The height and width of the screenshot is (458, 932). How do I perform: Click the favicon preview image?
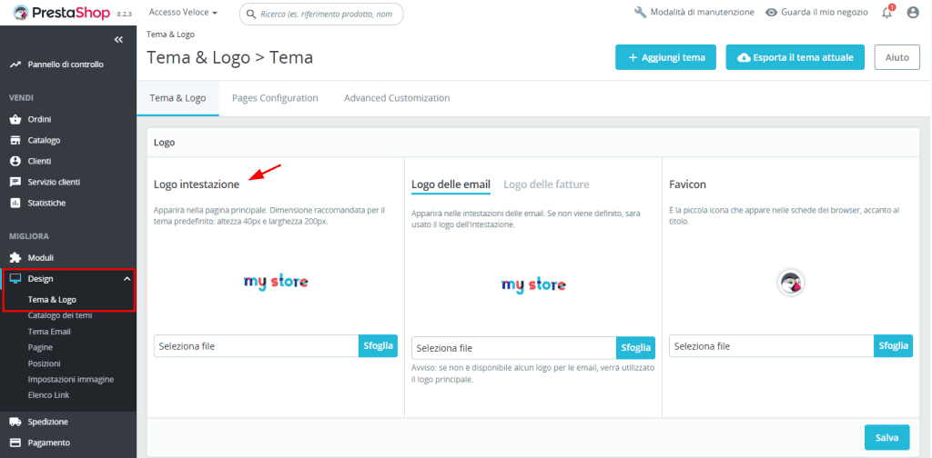[x=791, y=283]
